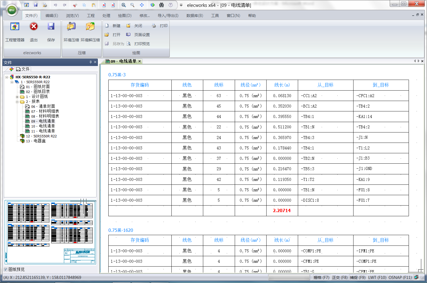
Task: Click the undo arrow icon
Action: click(55, 5)
